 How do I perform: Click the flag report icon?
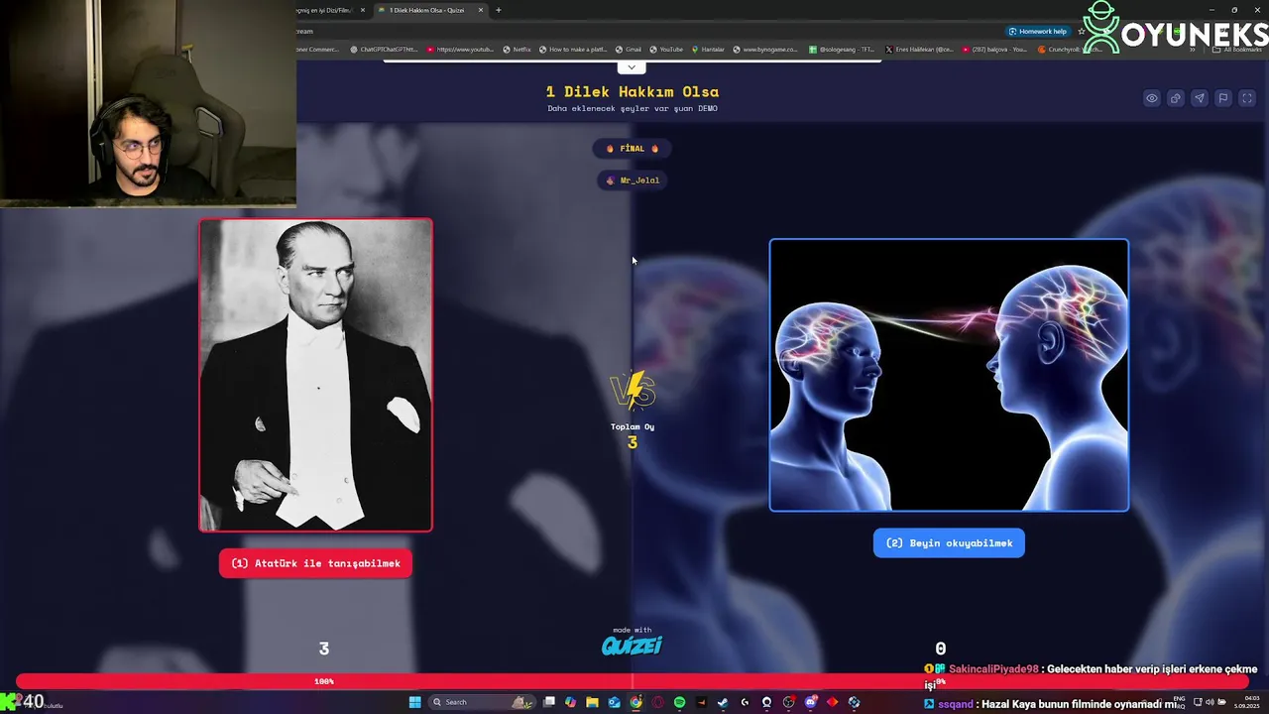[1223, 98]
